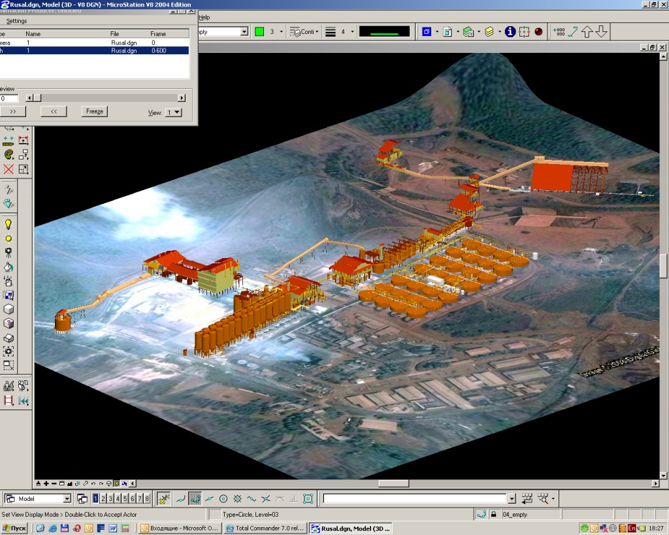The height and width of the screenshot is (535, 669).
Task: Select the white cube render tool
Action: pyautogui.click(x=8, y=310)
